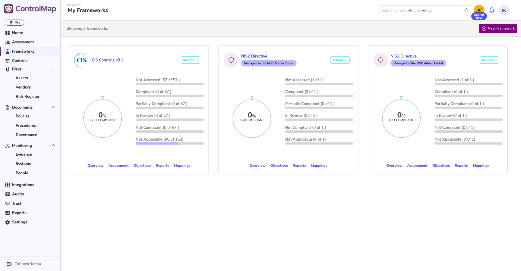Click the Reports chart icon
Viewport: 521px width, 271px height.
(8, 213)
